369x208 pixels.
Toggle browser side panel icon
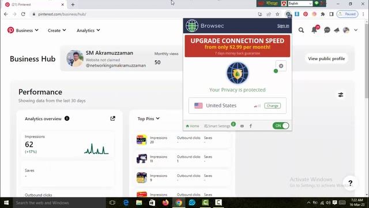pos(332,14)
